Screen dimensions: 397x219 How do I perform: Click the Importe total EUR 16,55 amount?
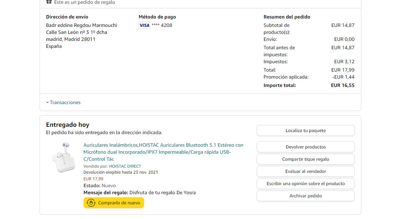pyautogui.click(x=342, y=85)
